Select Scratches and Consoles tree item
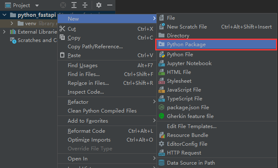This screenshot has height=168, width=278. coord(34,40)
